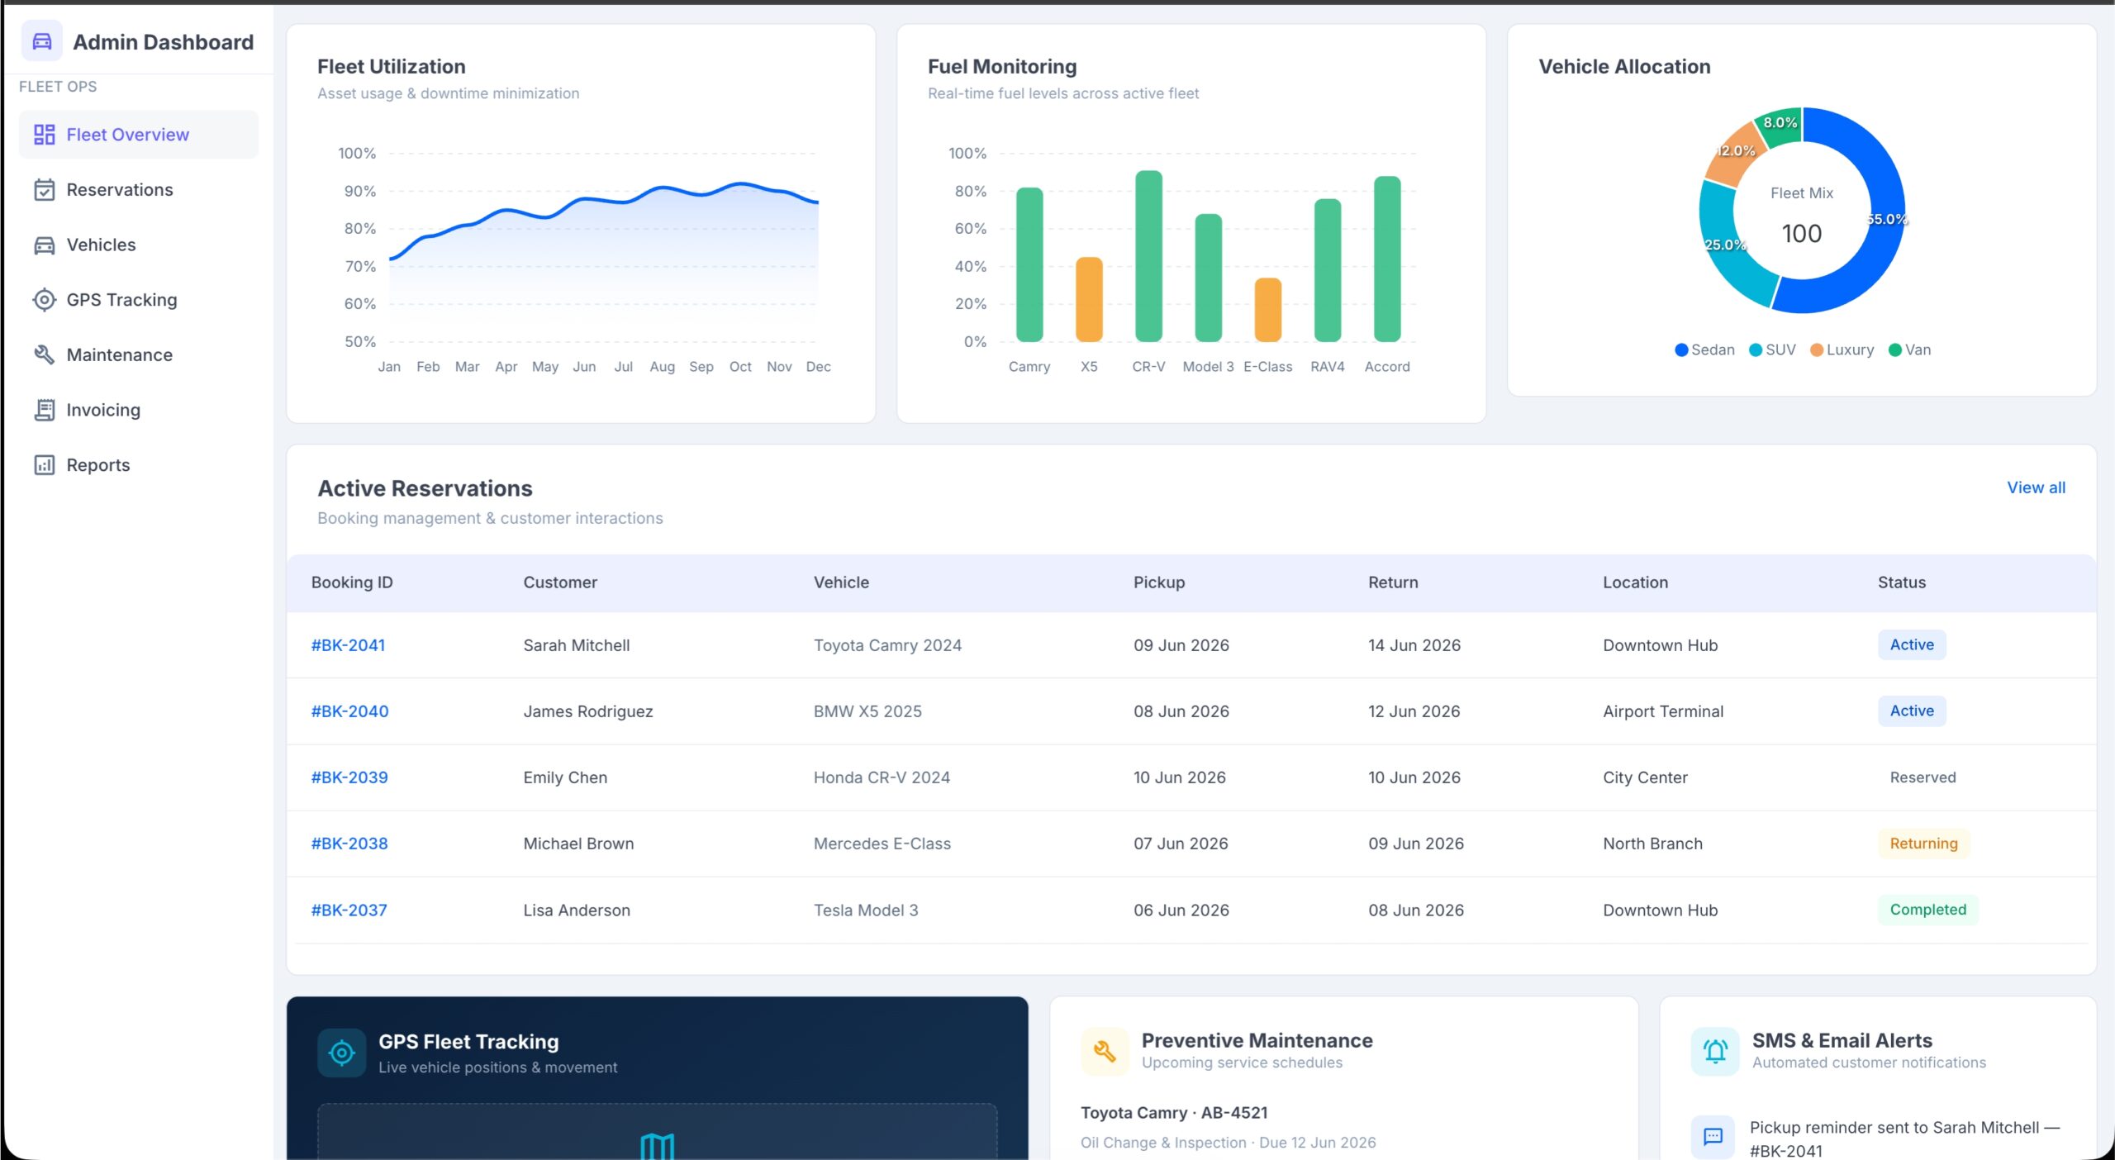Select the Vehicles car icon
This screenshot has height=1160, width=2115.
point(45,245)
